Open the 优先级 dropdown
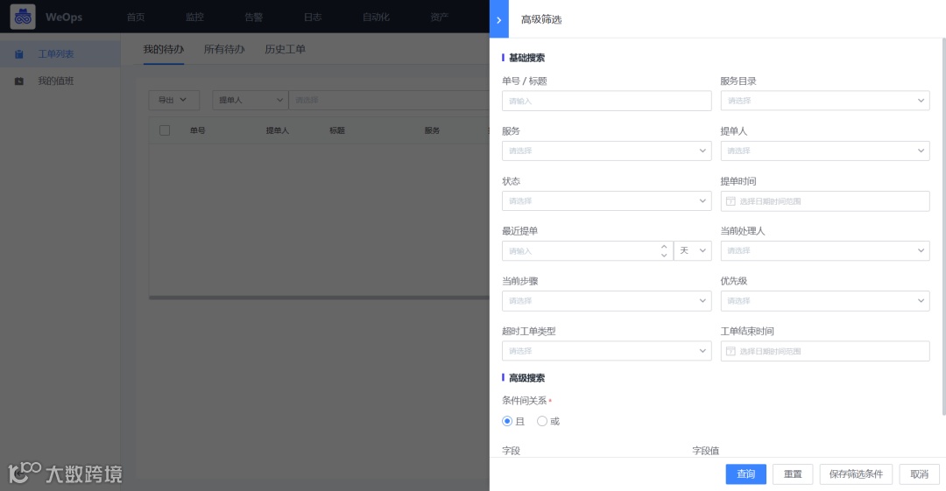 pos(825,301)
